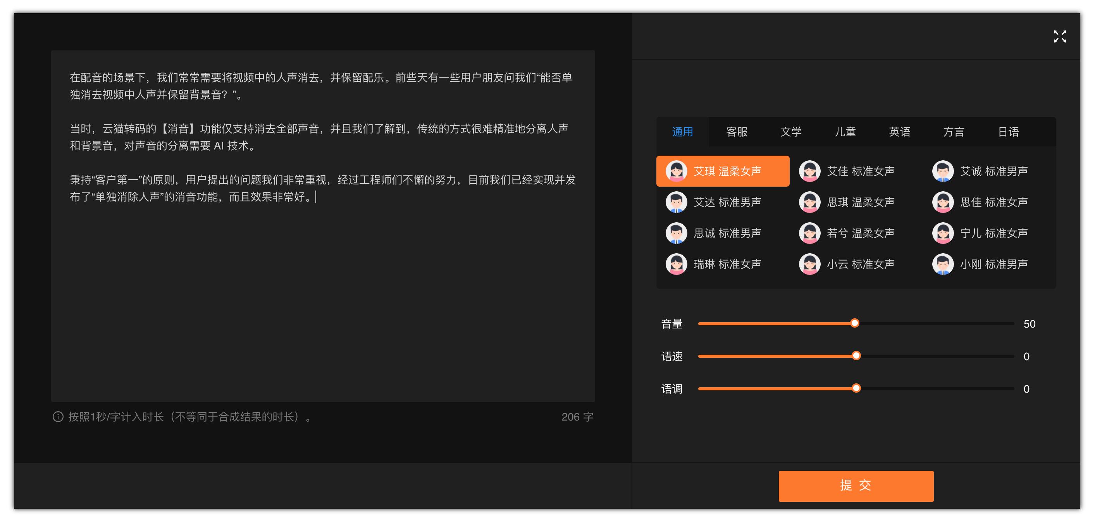Click 艾诚 标准男声 avatar icon
This screenshot has width=1095, height=522.
[942, 171]
